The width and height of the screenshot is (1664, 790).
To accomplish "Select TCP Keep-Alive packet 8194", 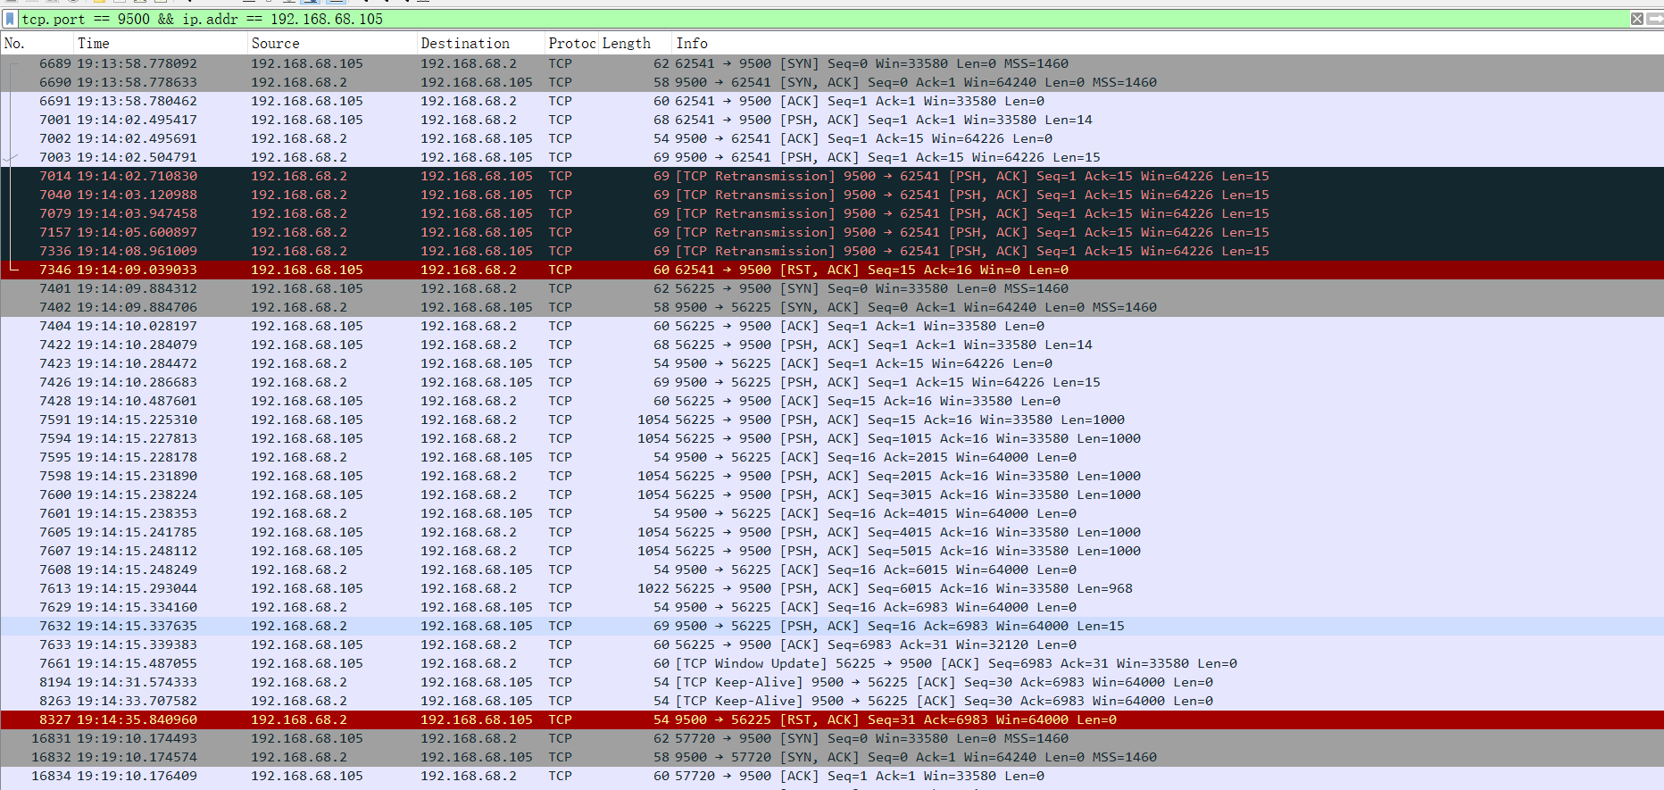I will tap(832, 682).
